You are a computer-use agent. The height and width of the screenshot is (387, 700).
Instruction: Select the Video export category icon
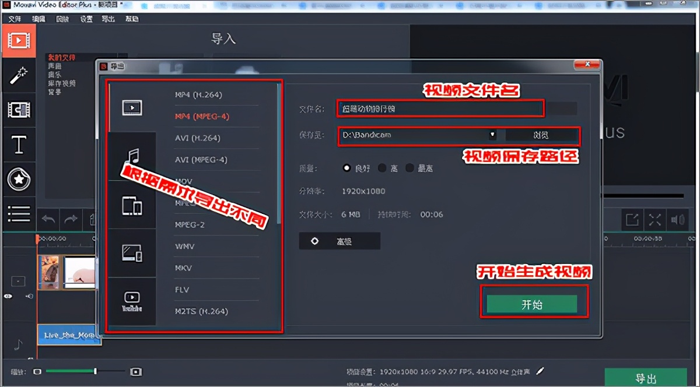click(132, 107)
